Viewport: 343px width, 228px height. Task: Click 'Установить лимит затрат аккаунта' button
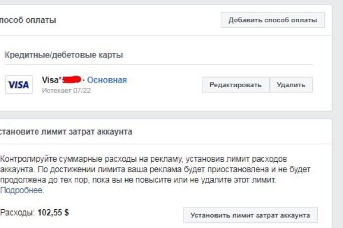point(250,215)
